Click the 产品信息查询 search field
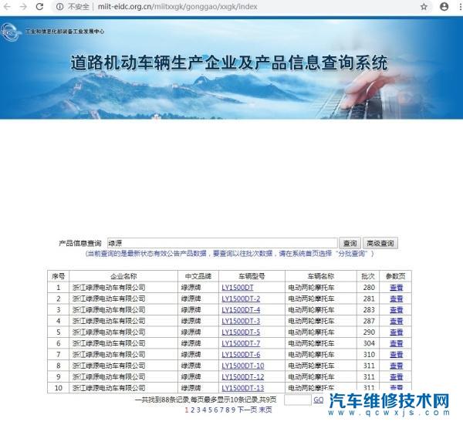Image resolution: width=463 pixels, height=425 pixels. (x=222, y=243)
